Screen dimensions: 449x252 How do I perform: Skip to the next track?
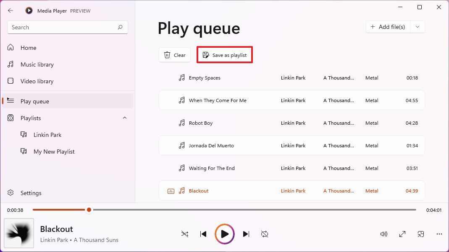click(246, 234)
